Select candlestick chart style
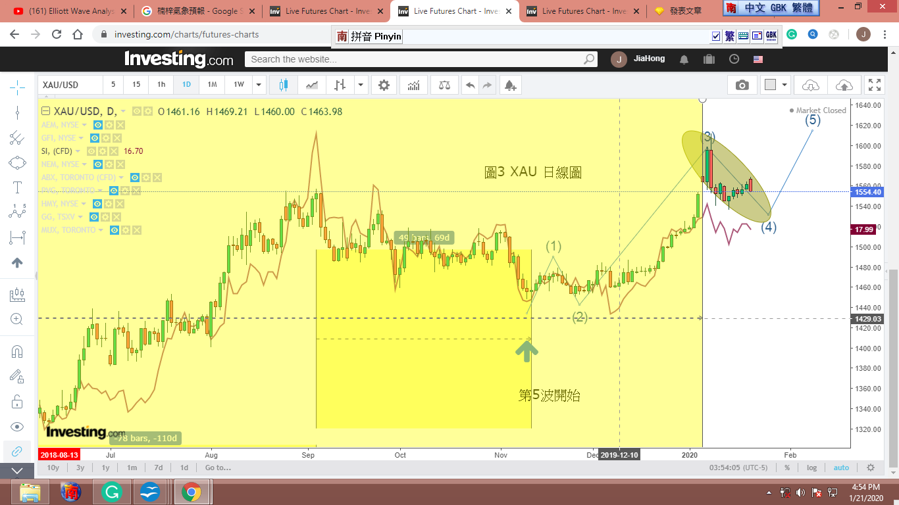The width and height of the screenshot is (899, 505). coord(284,85)
